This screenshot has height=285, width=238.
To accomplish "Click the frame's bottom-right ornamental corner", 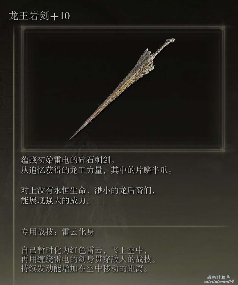I will pos(223,150).
